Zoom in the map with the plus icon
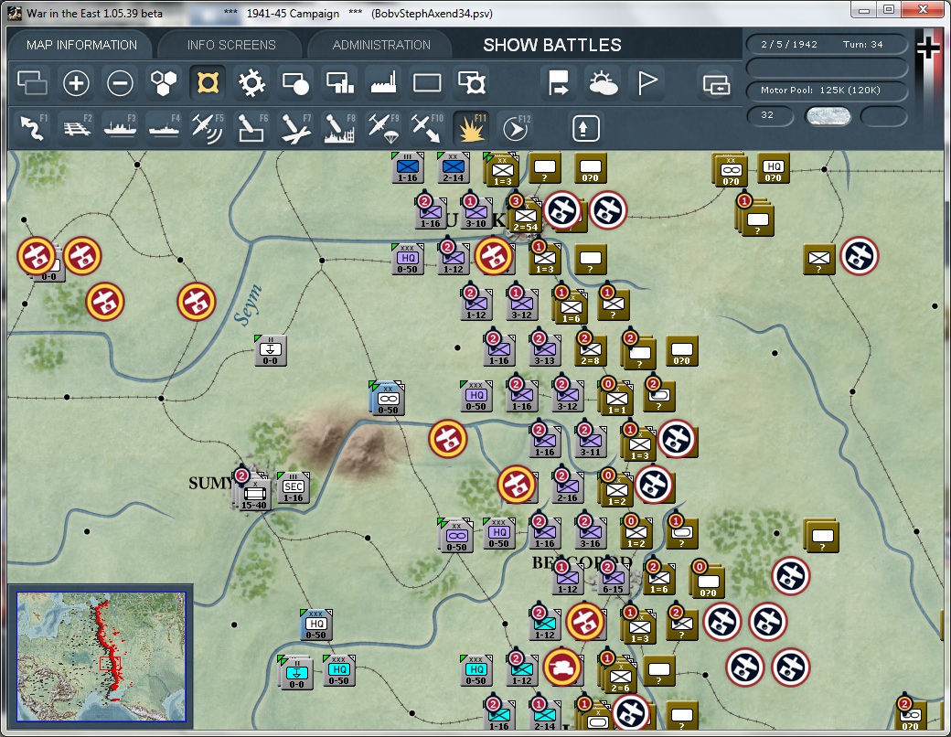951x737 pixels. tap(77, 83)
